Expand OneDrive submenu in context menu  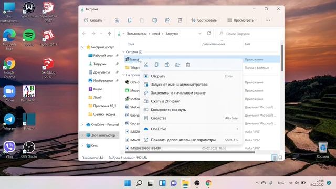click(x=237, y=129)
